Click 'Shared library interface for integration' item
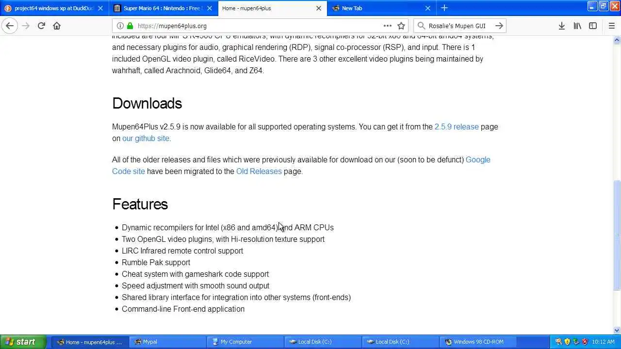 click(236, 297)
